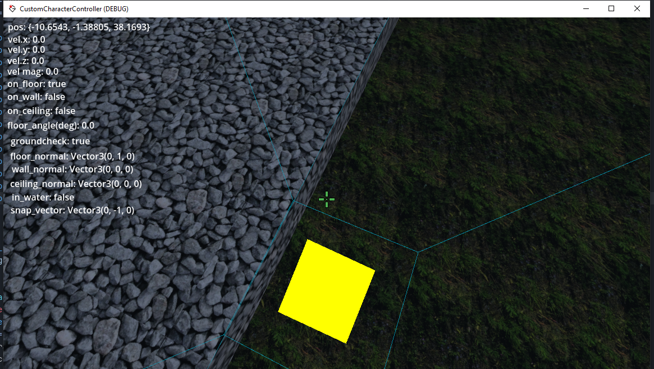Screen dimensions: 654x369
Task: Click the vel.x: 0.0 value line
Action: (25, 39)
